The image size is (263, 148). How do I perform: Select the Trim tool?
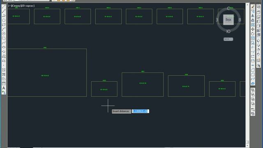[253, 47]
